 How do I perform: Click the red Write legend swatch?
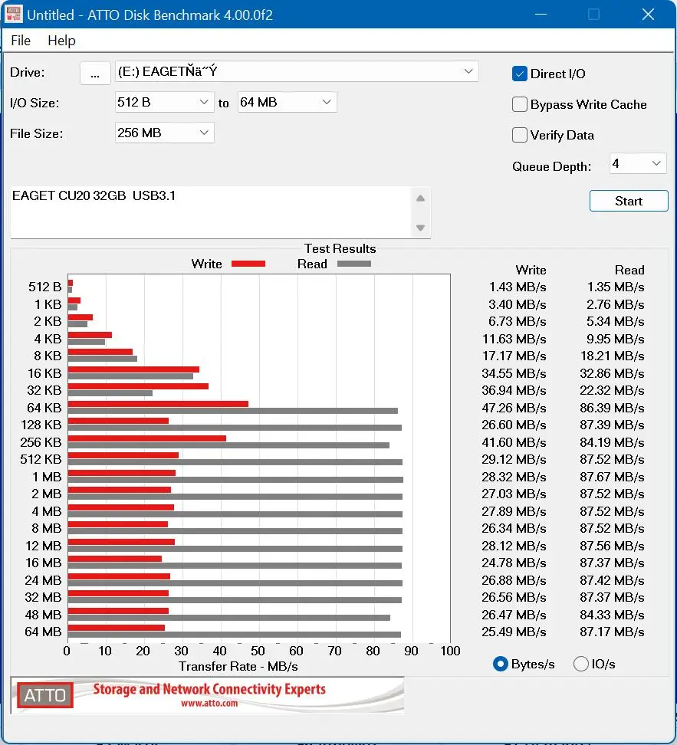pyautogui.click(x=248, y=264)
